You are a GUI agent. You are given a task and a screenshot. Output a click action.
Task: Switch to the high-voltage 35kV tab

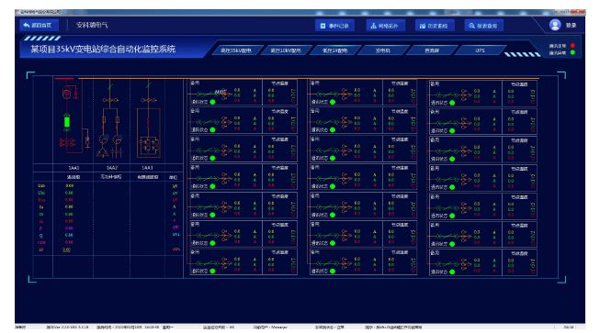click(x=236, y=50)
